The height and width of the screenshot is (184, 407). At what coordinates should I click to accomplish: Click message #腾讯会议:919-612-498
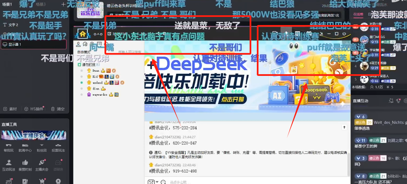pyautogui.click(x=173, y=171)
